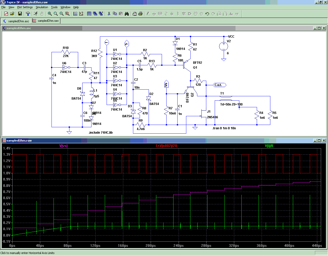The height and width of the screenshot is (256, 328).
Task: Open Control Panel via the hammer icon
Action: [28, 14]
